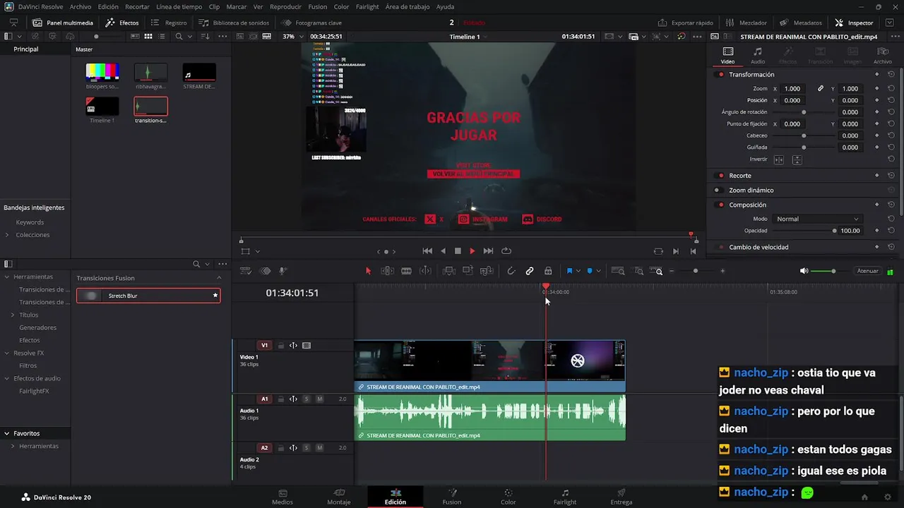Toggle the Zoom X/Y link chain icon
Screen dimensions: 904x508
click(x=821, y=89)
